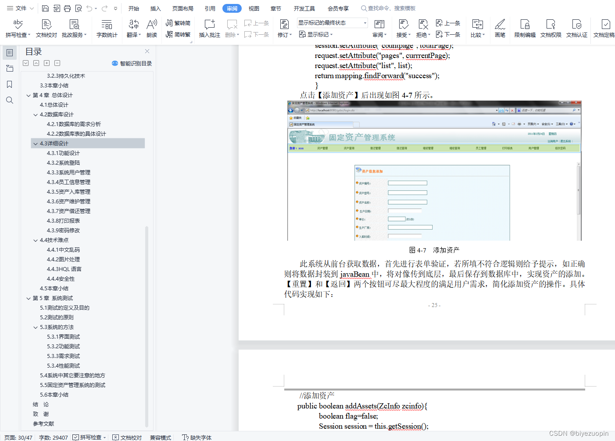Open the bookmark panel in sidebar

tap(10, 84)
